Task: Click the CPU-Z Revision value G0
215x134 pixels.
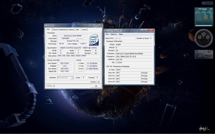Action: click(x=96, y=53)
